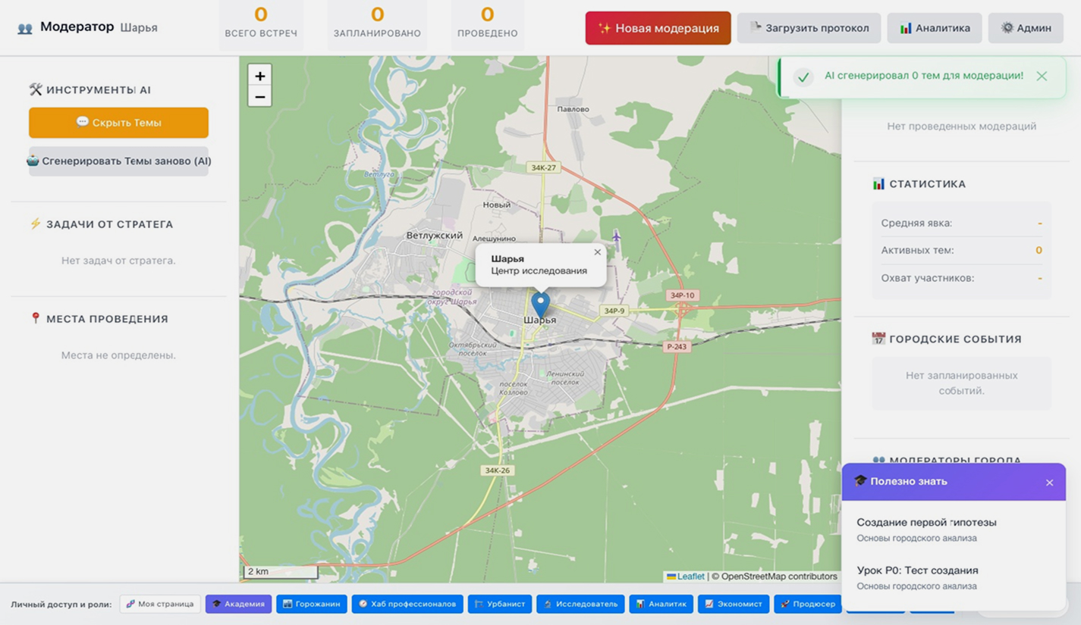Open Урок P0: Тест создания lesson

tap(917, 570)
